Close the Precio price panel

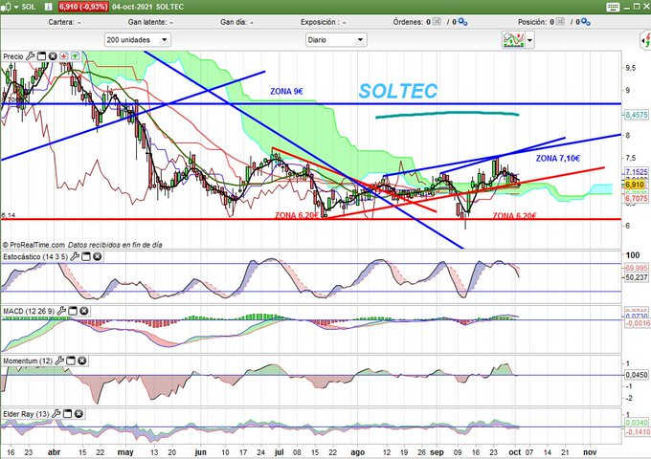(53, 56)
